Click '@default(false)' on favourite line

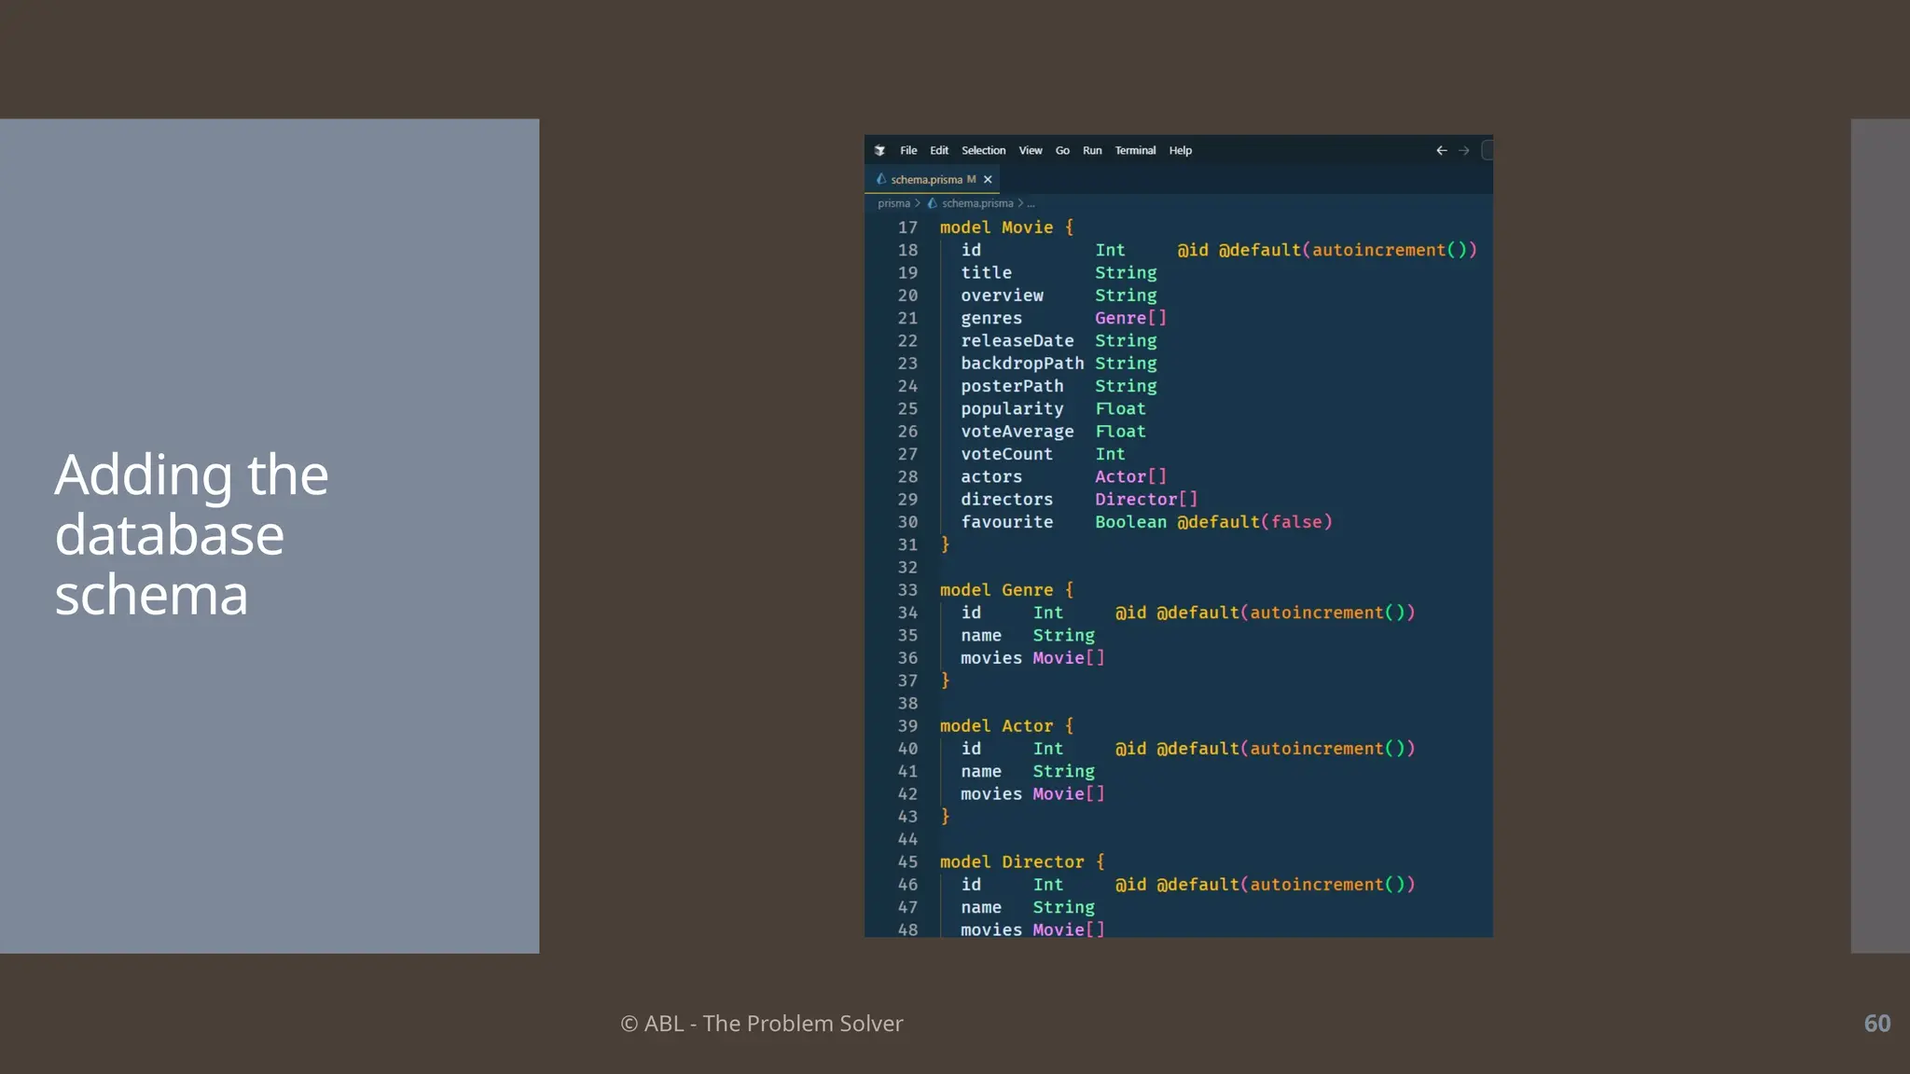click(1254, 522)
